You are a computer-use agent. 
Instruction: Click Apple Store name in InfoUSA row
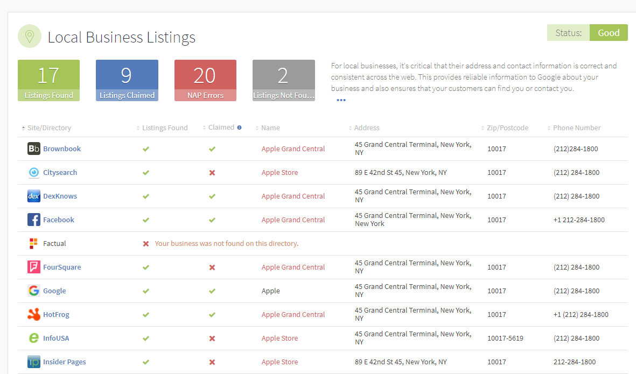point(280,338)
